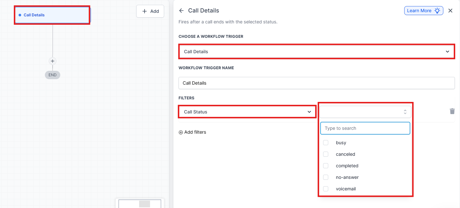Check the completed status checkbox

tap(326, 166)
